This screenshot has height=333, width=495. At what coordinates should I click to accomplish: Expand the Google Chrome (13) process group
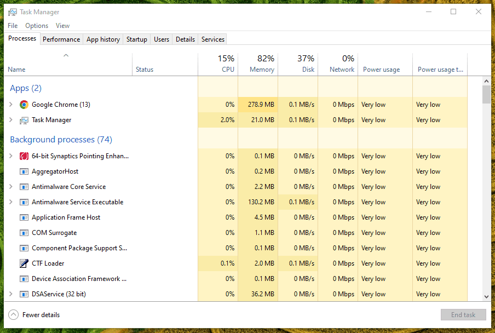point(11,104)
